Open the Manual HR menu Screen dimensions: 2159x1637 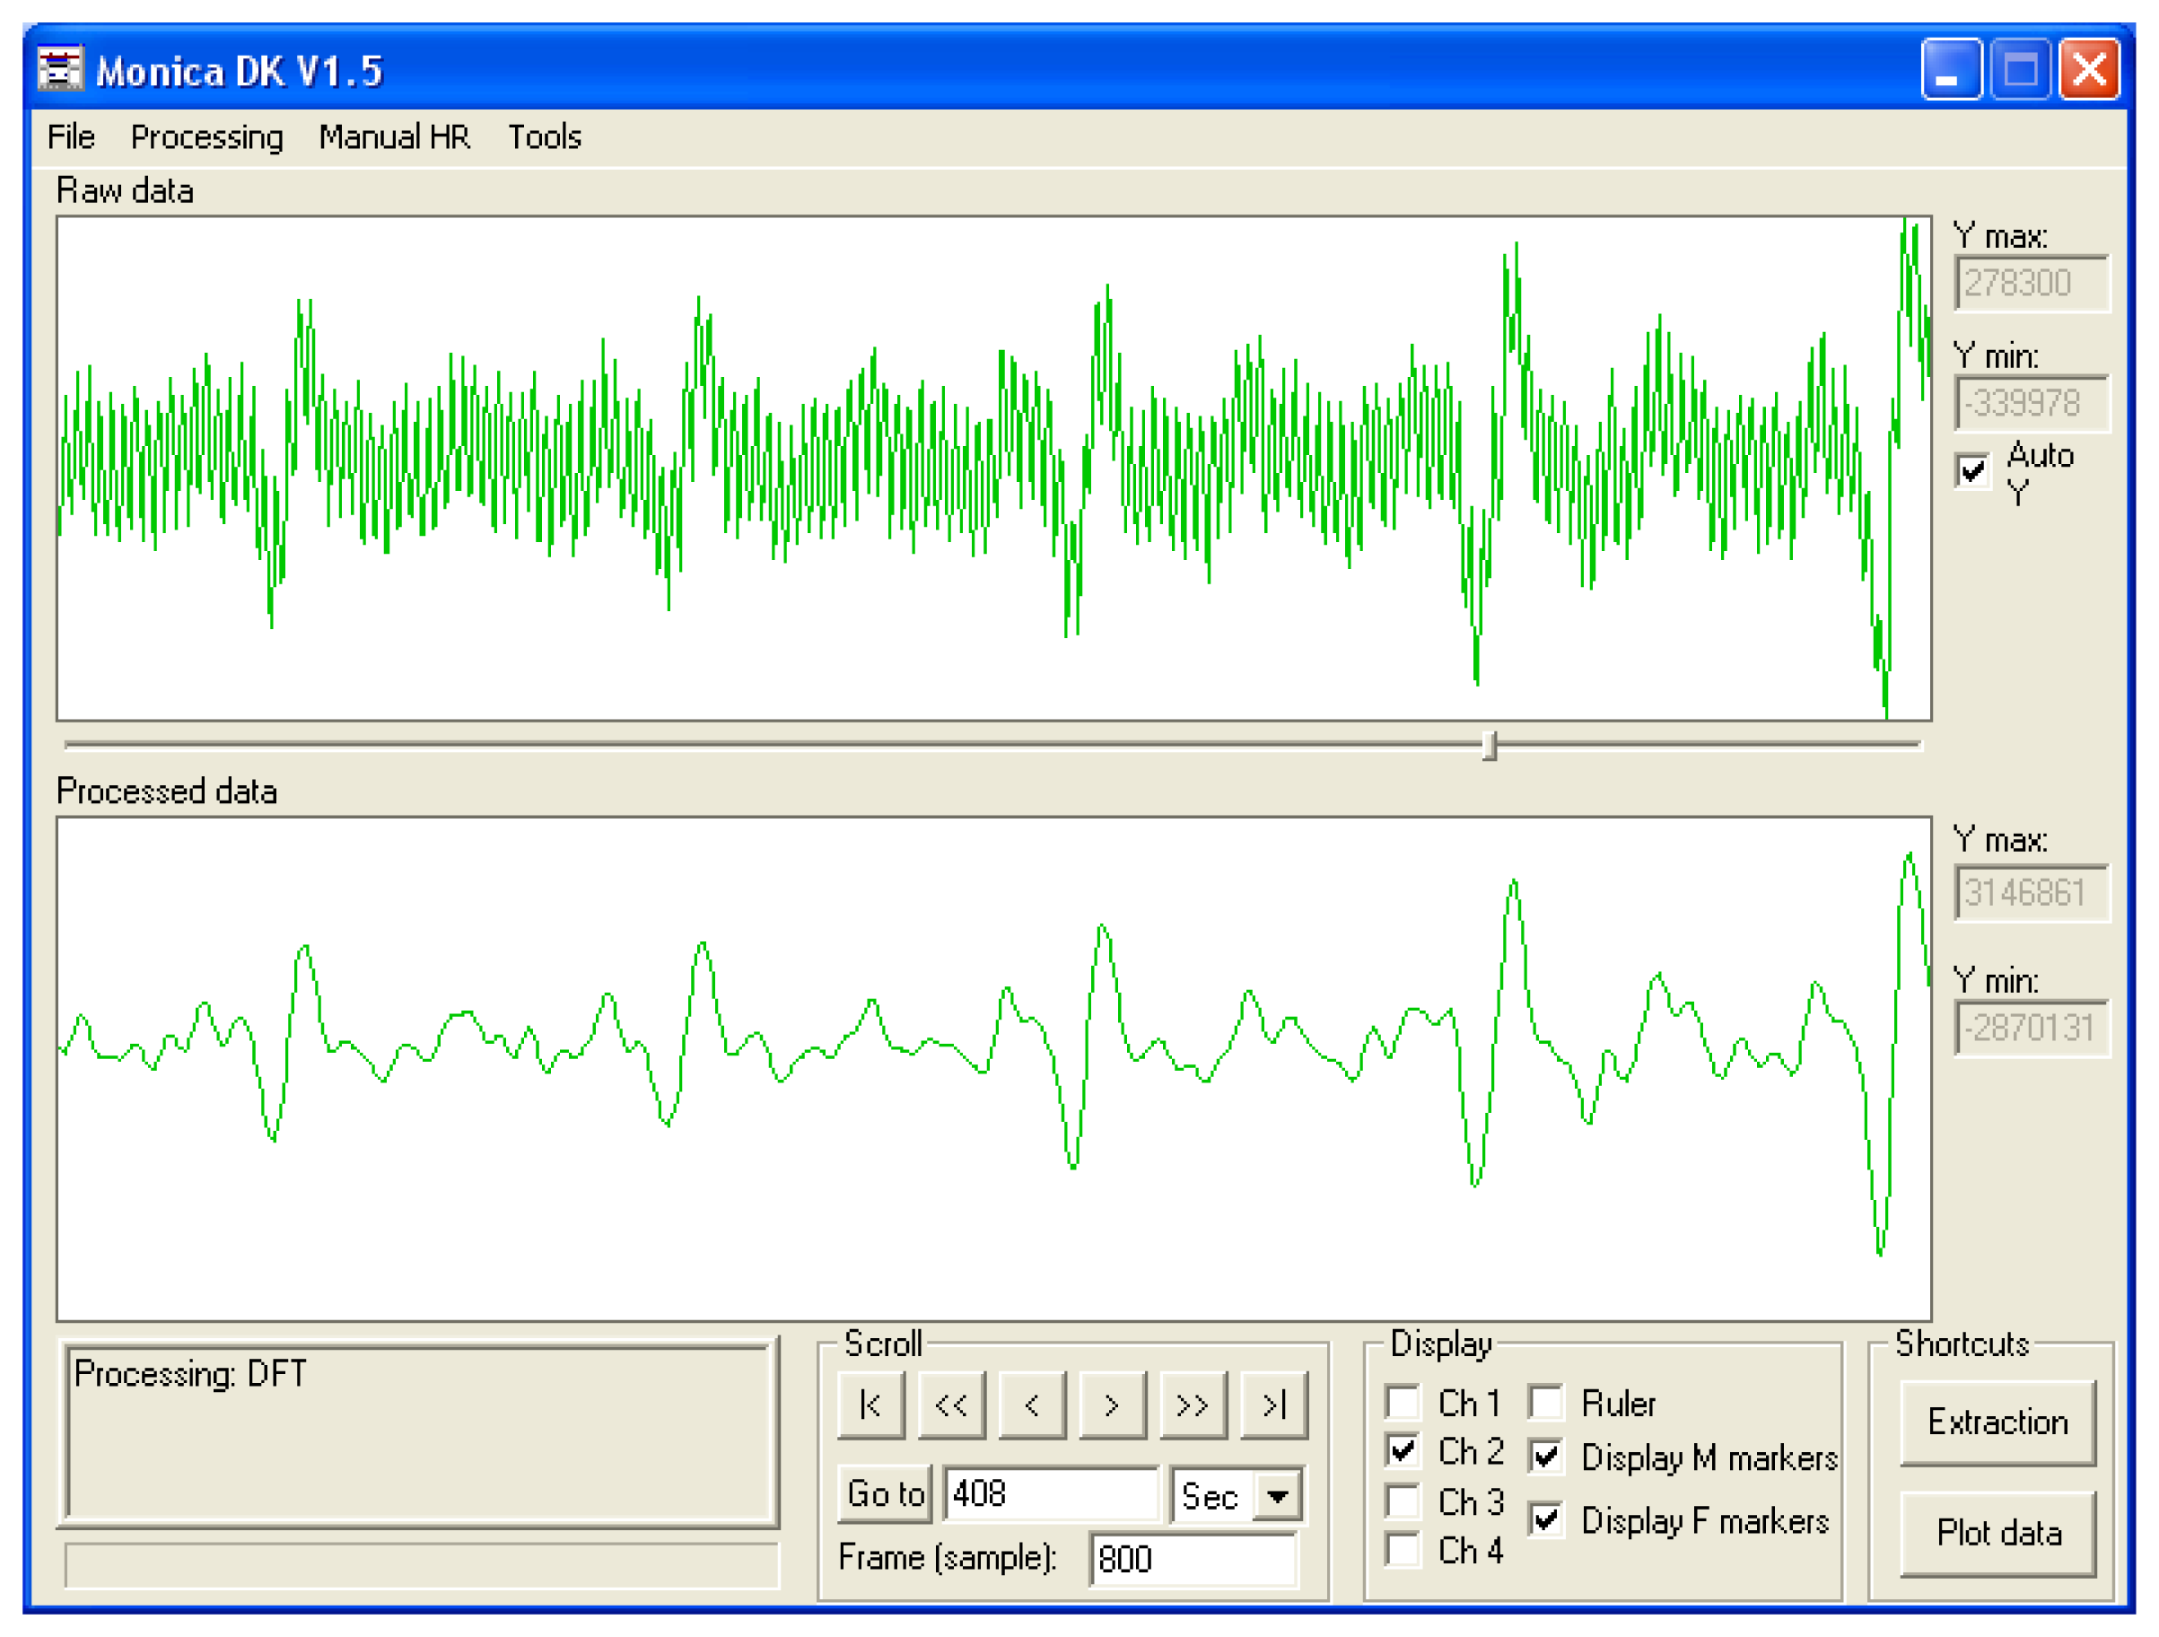click(x=394, y=136)
